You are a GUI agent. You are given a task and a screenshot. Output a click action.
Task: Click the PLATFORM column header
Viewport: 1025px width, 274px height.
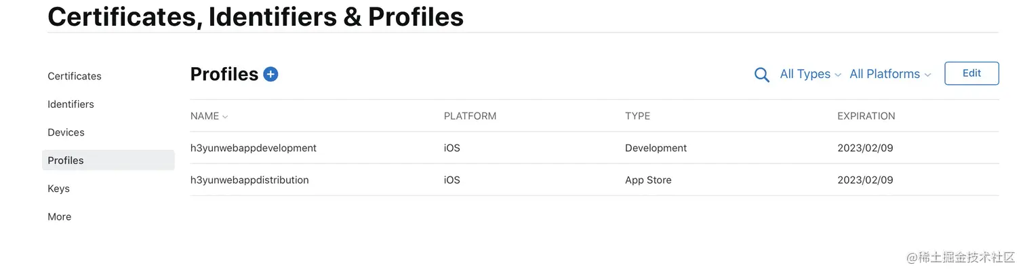coord(470,116)
